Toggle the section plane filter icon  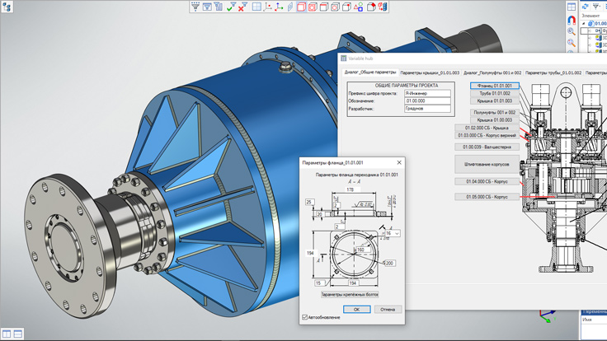click(290, 7)
